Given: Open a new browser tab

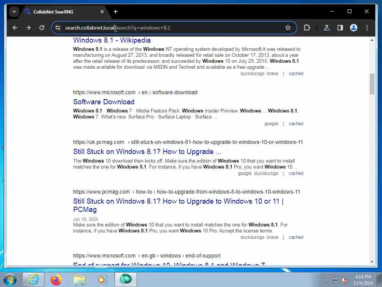Looking at the screenshot, I should 116,12.
